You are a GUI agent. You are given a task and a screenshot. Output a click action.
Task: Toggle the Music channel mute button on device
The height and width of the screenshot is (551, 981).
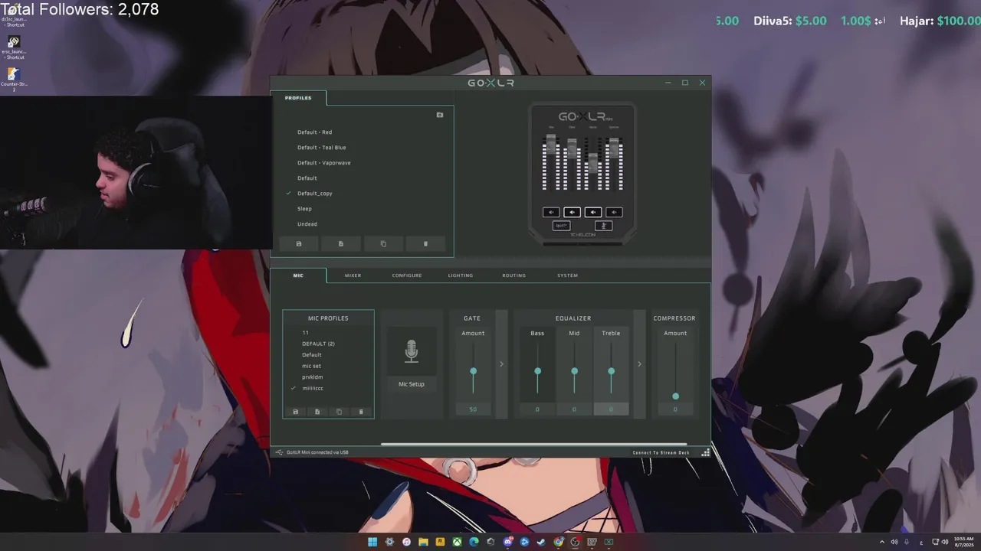pyautogui.click(x=593, y=212)
